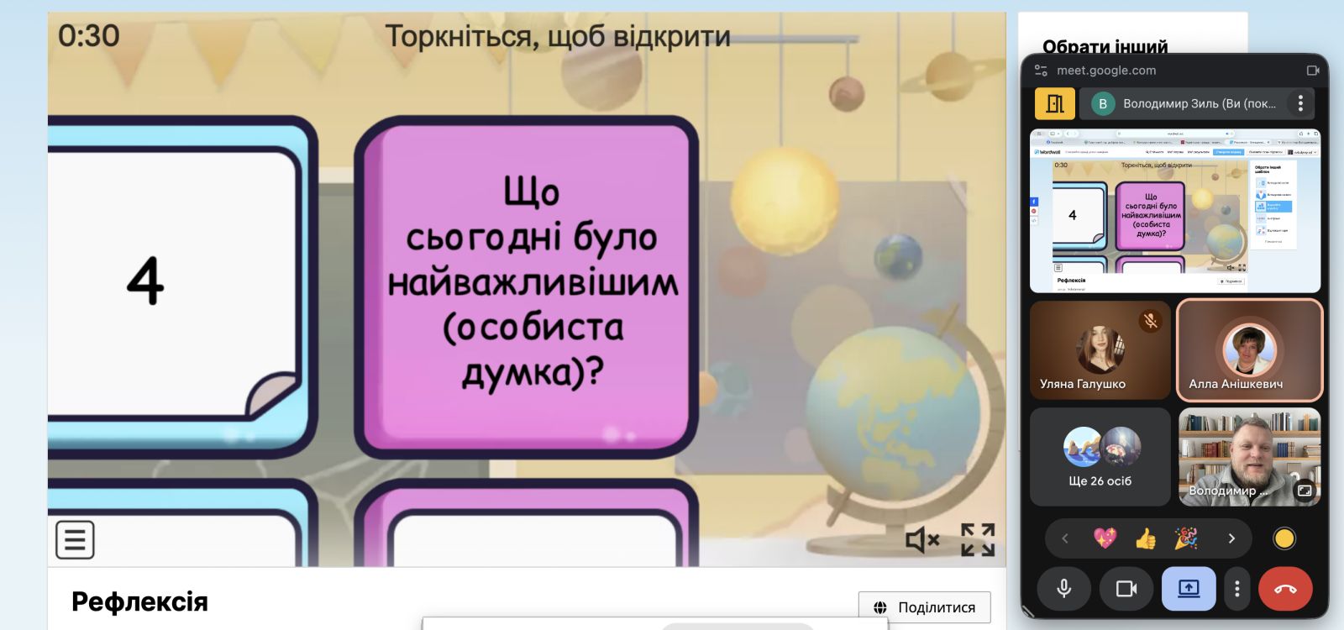This screenshot has height=630, width=1344.
Task: Show next emoji reactions with right chevron
Action: click(1231, 538)
